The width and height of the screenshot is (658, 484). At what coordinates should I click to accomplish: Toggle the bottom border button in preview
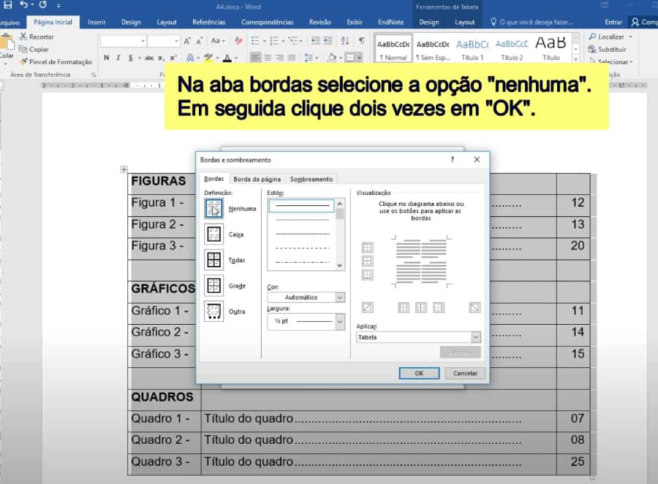click(x=367, y=274)
